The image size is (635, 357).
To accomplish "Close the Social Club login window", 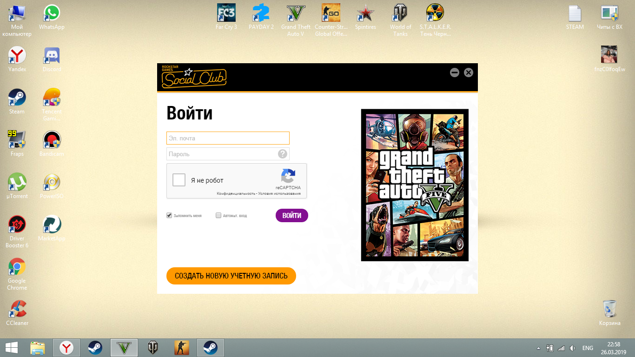I will [469, 73].
